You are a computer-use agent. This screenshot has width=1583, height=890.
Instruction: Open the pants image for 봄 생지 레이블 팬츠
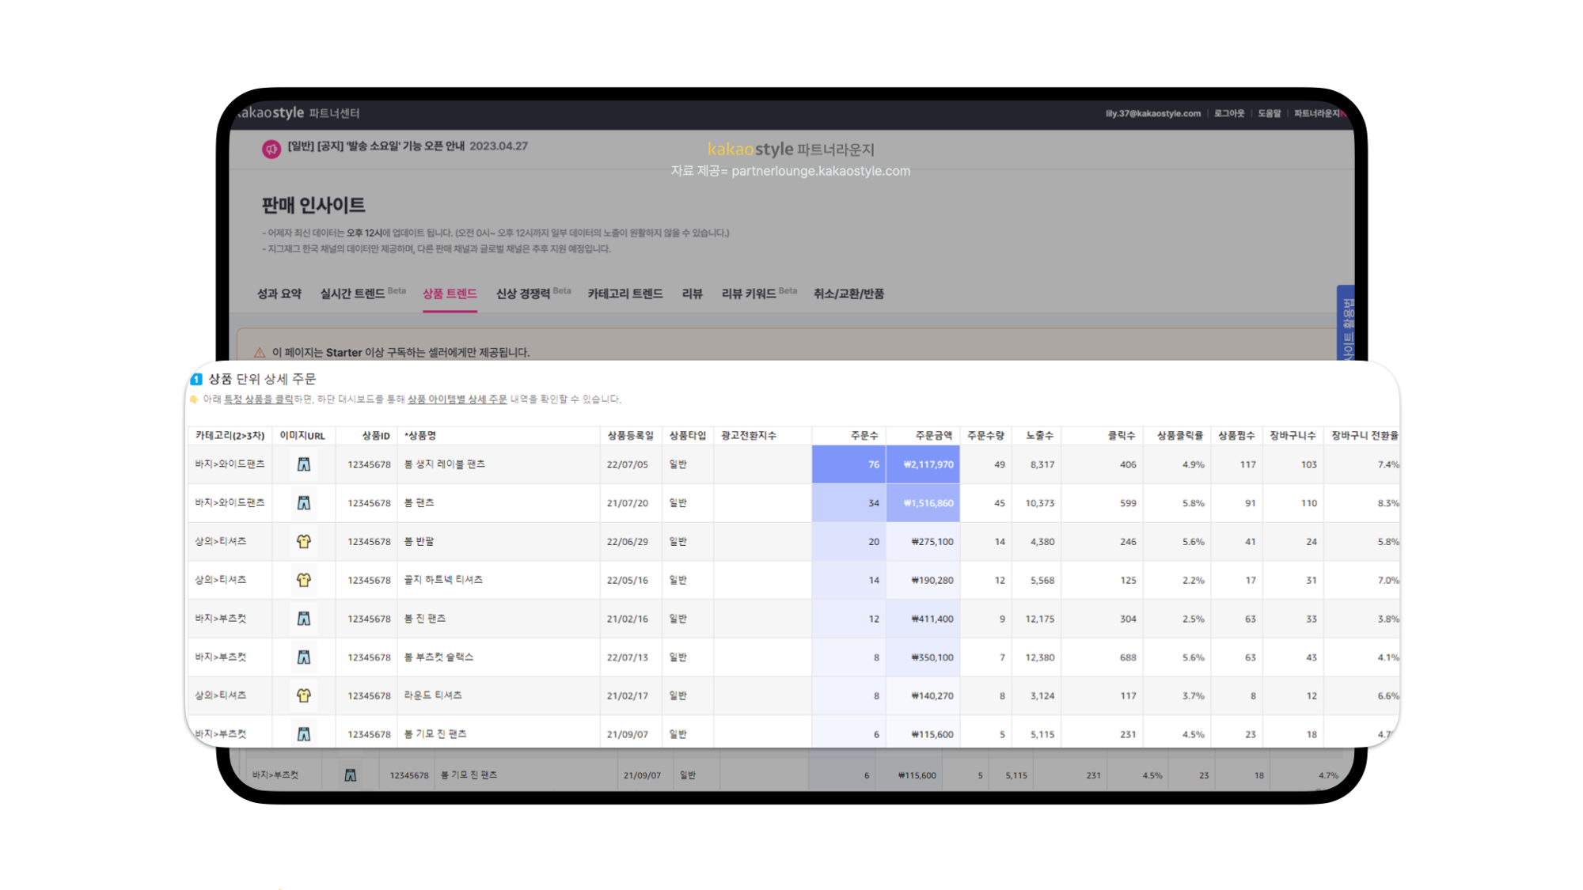coord(304,464)
